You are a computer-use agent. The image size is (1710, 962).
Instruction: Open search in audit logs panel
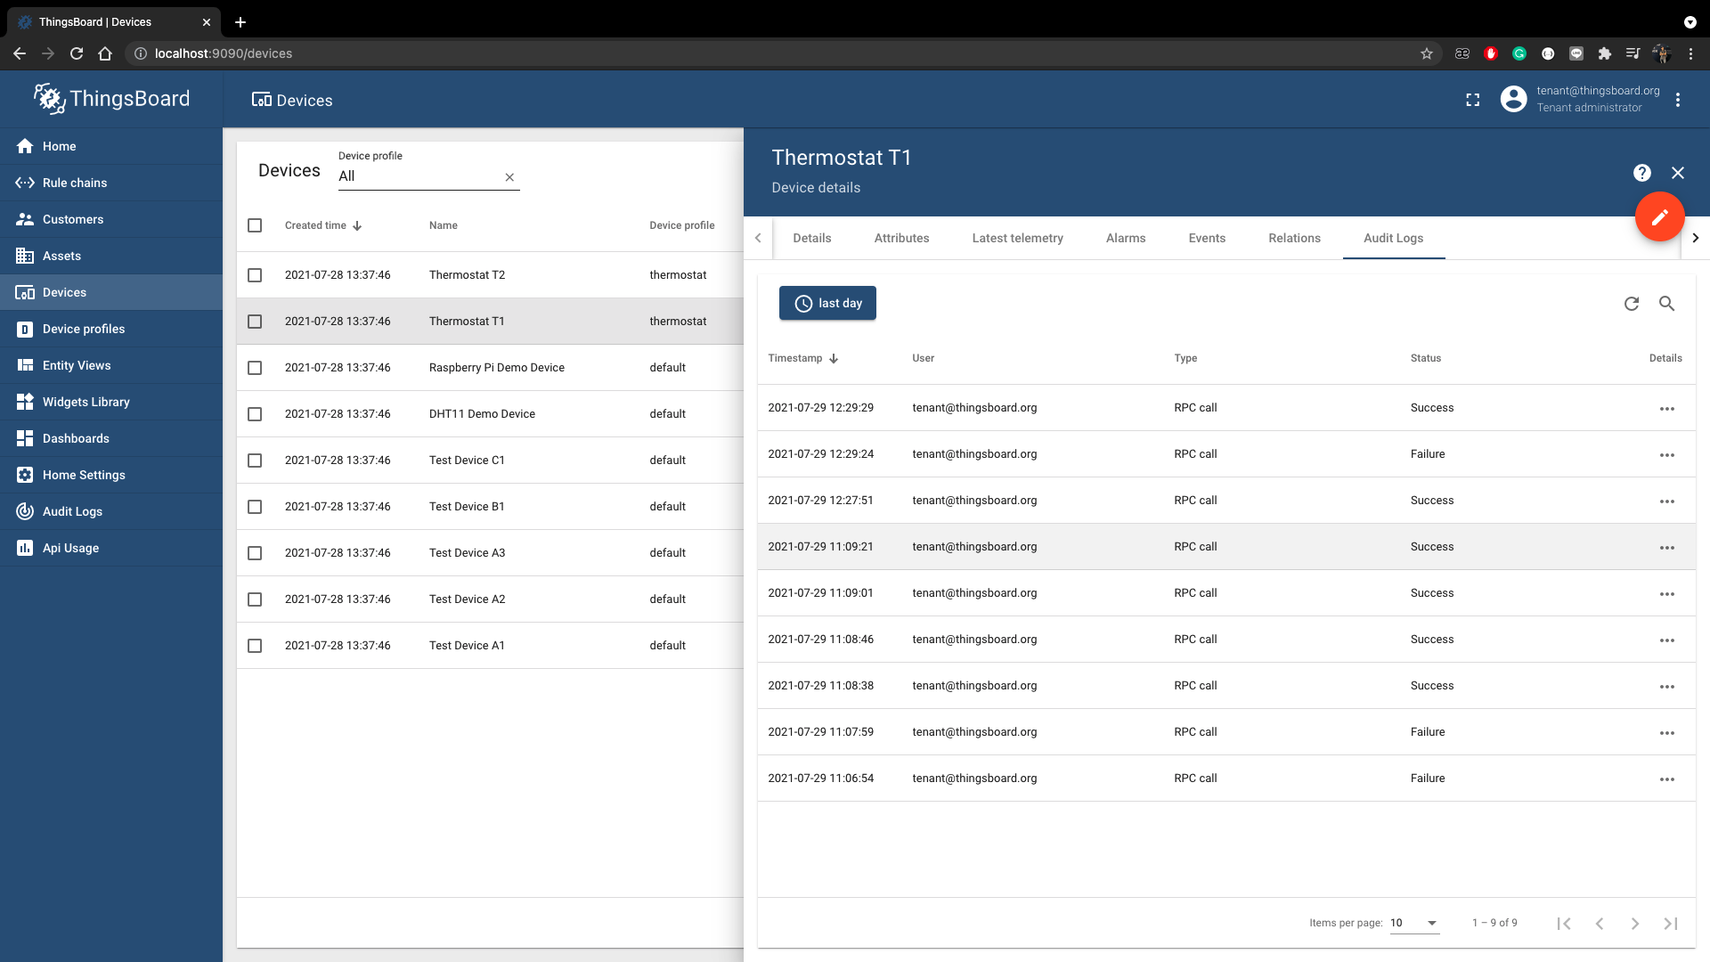pos(1666,304)
